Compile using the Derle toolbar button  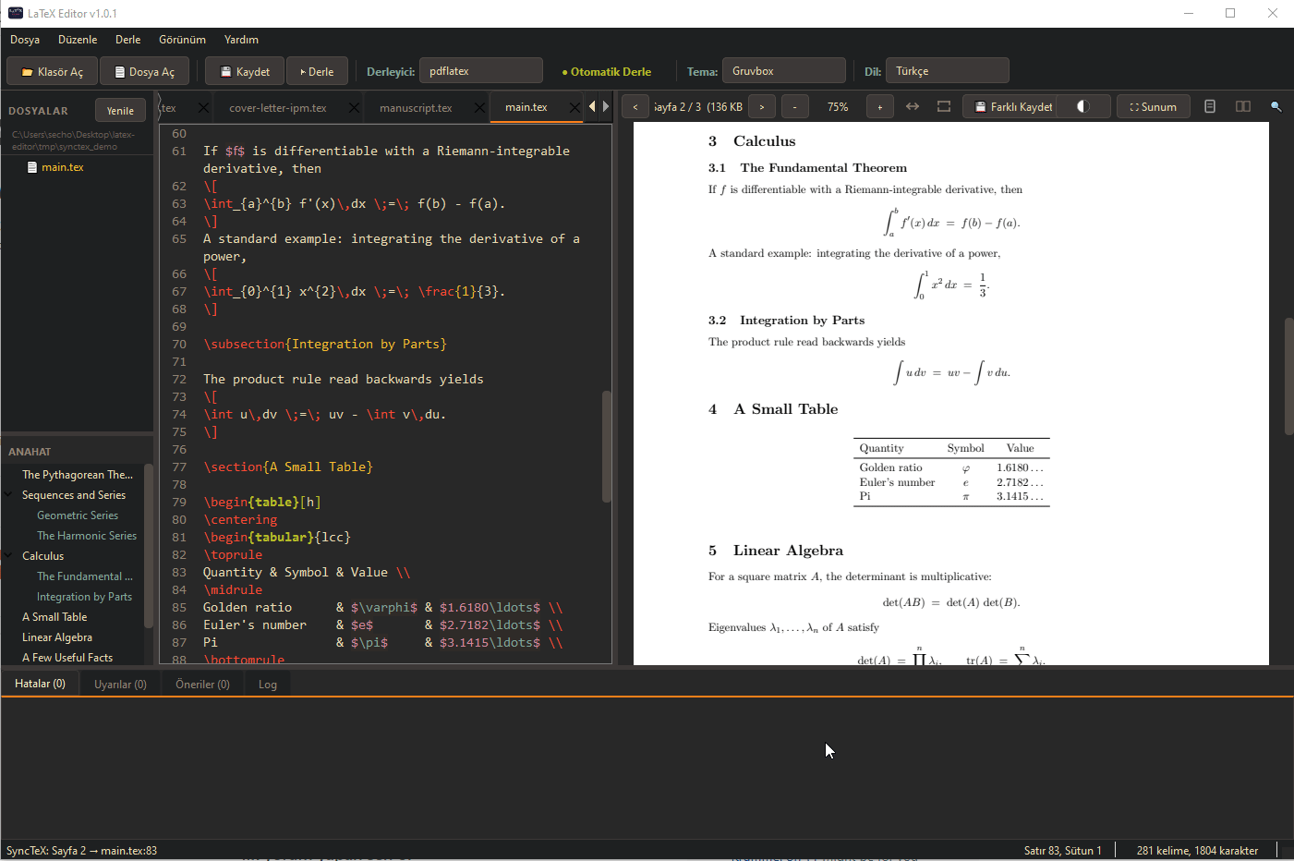[x=317, y=71]
